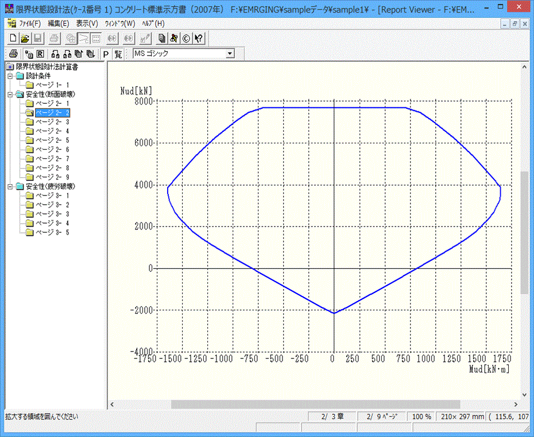Click the Open file folder icon
This screenshot has height=437, width=534.
pyautogui.click(x=25, y=38)
